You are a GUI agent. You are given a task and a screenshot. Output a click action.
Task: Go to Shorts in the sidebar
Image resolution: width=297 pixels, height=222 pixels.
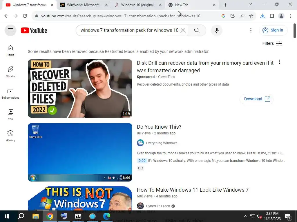(x=10, y=72)
